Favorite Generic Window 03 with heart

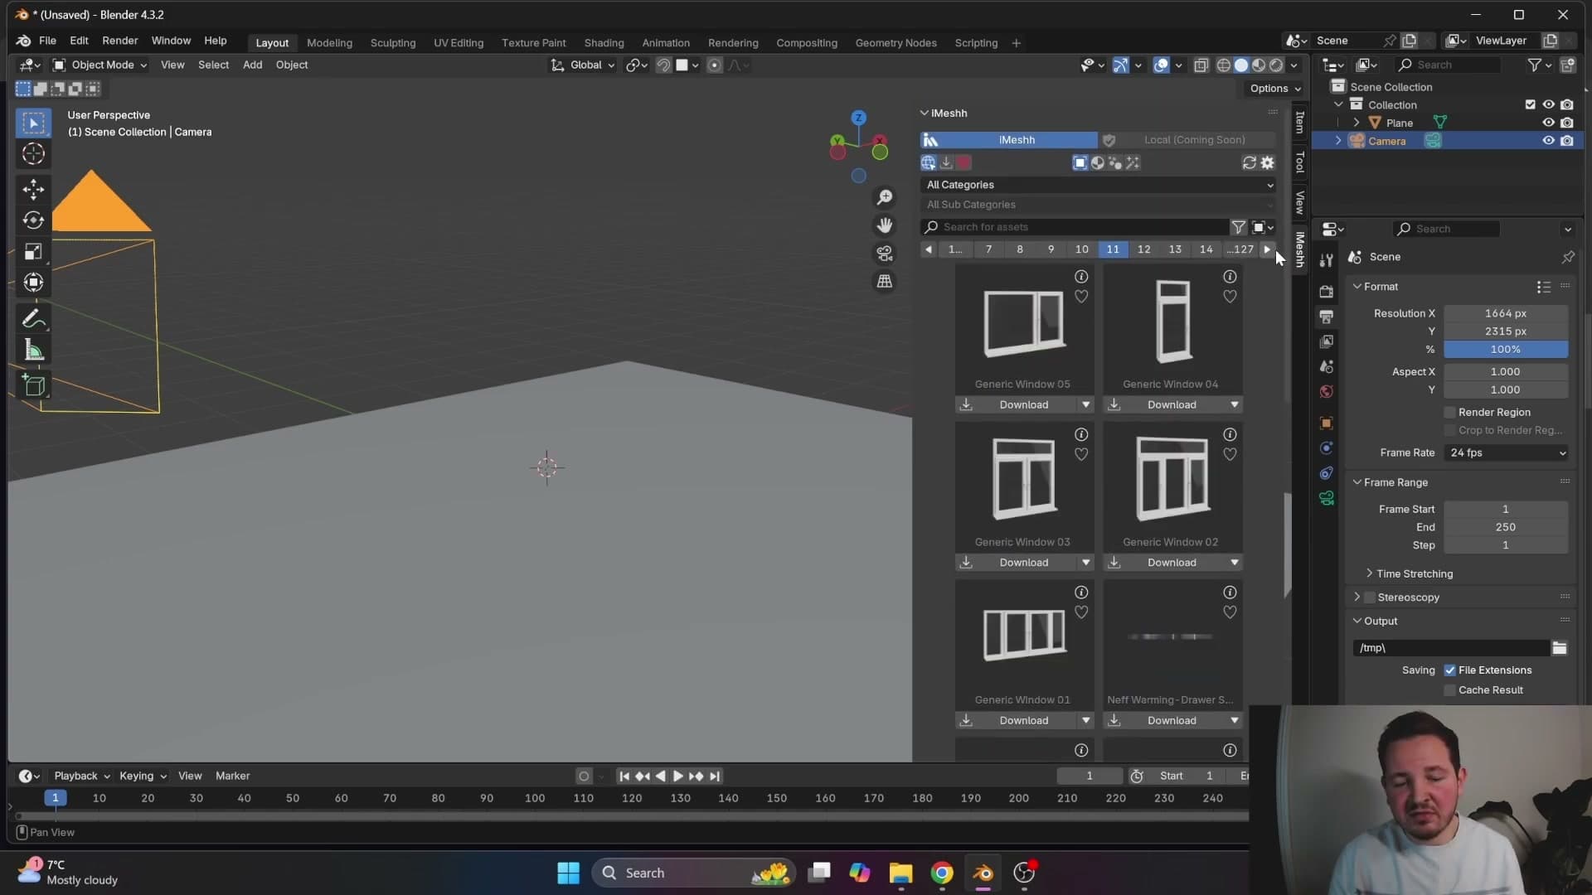coord(1081,455)
